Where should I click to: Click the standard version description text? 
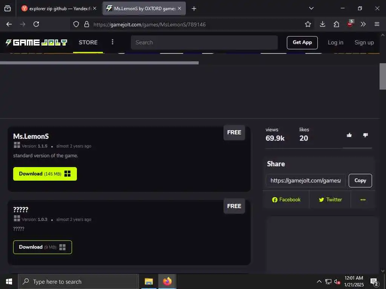(x=46, y=155)
